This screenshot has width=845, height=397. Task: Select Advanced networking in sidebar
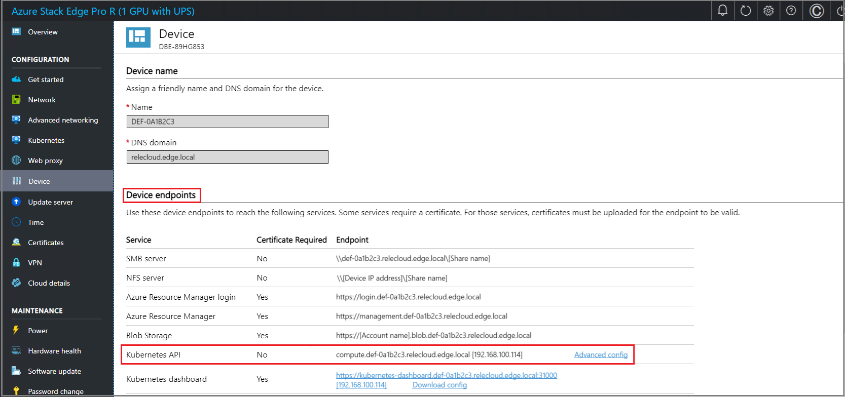tap(63, 120)
